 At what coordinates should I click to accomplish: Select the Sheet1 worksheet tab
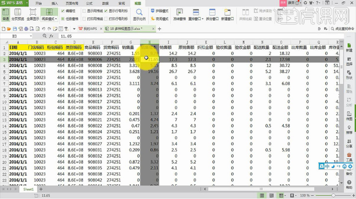29,189
